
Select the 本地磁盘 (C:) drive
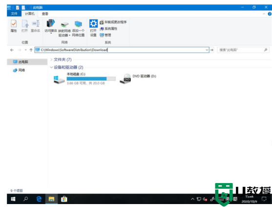click(x=84, y=79)
